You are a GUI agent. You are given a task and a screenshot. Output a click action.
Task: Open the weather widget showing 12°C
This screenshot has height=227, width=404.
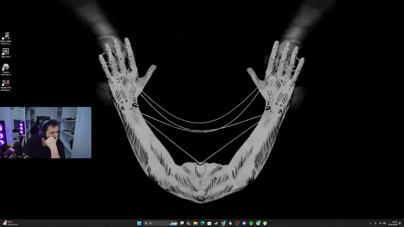(x=10, y=223)
